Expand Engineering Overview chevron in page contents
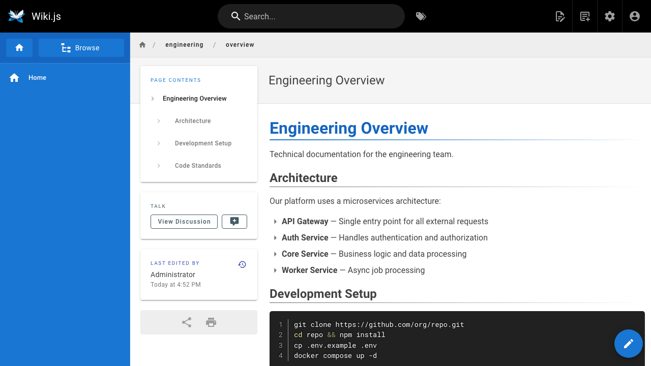 pyautogui.click(x=153, y=99)
